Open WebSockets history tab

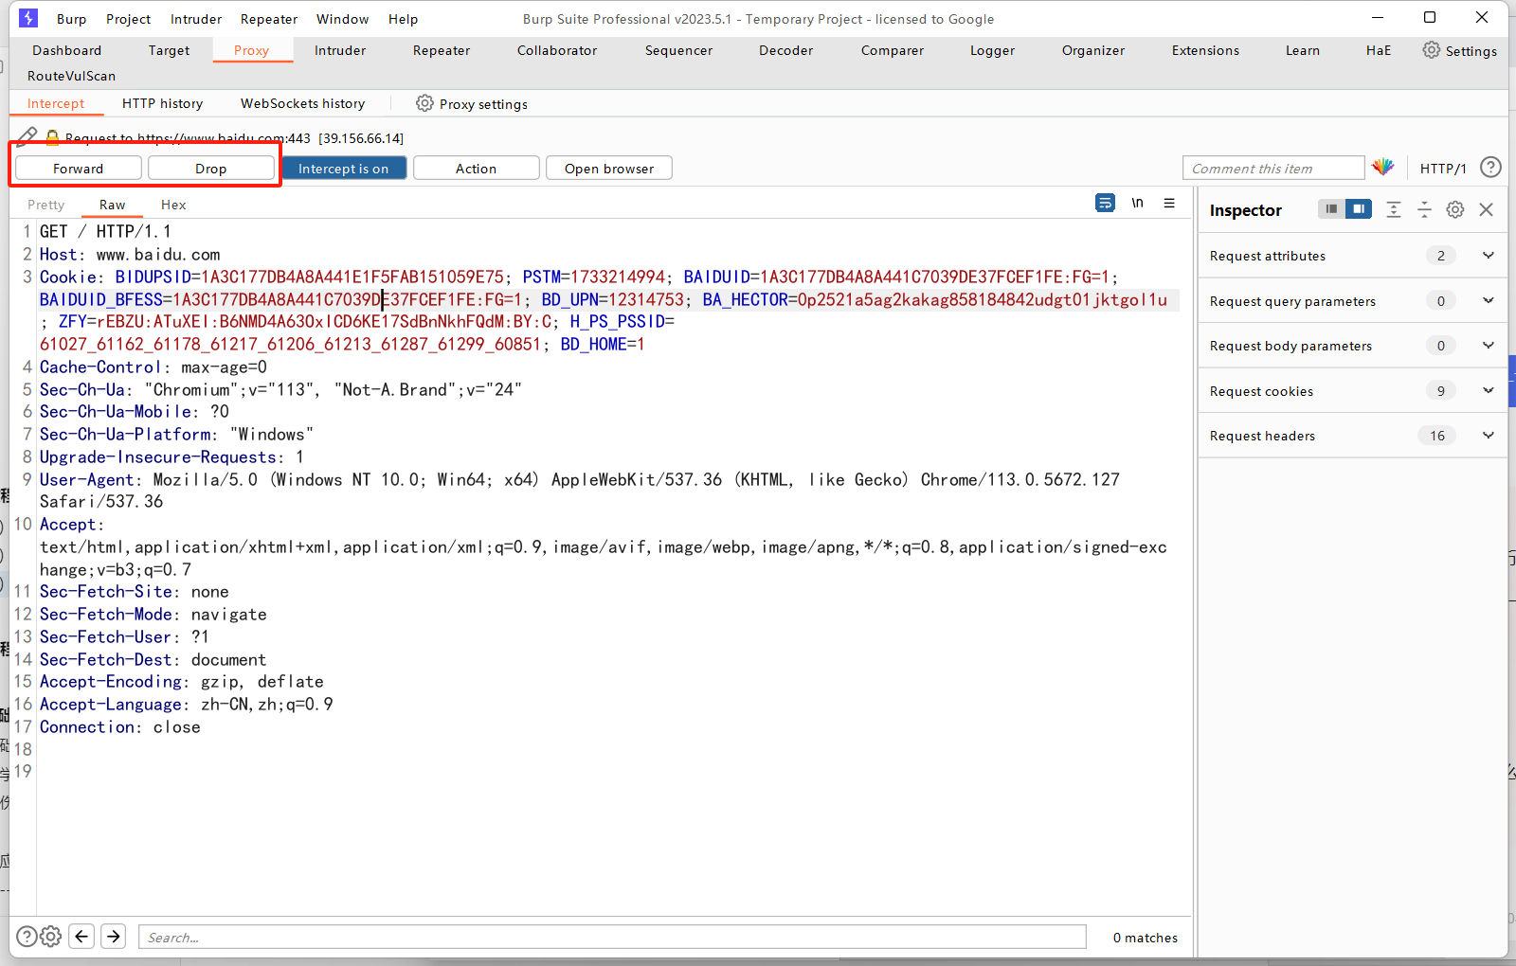click(303, 103)
